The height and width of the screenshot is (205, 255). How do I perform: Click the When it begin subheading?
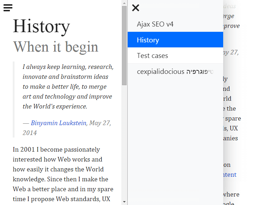tap(56, 47)
